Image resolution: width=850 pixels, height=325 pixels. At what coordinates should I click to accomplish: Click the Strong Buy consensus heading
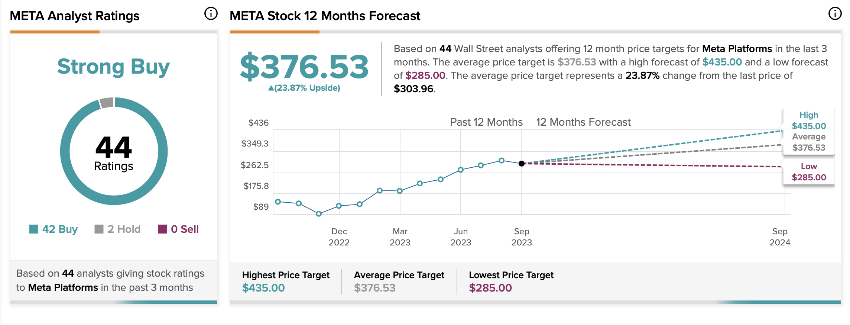113,67
